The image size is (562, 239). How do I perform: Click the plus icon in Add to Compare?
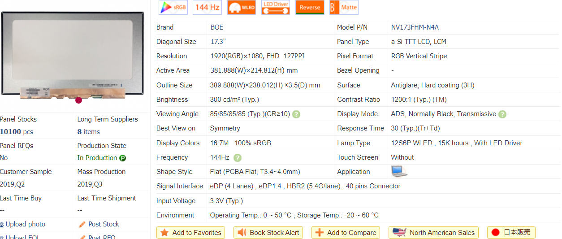(x=320, y=232)
